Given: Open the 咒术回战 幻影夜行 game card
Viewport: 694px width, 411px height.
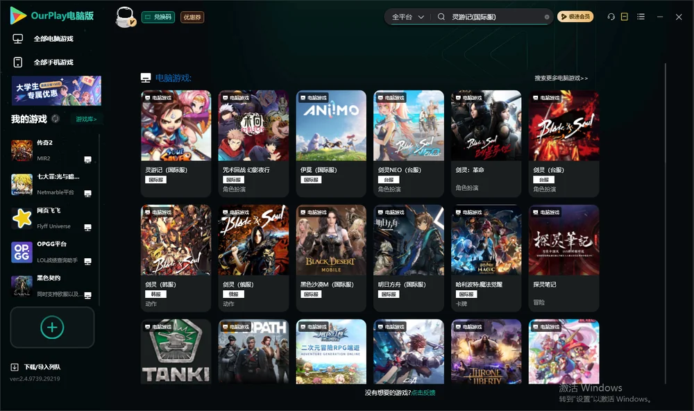Looking at the screenshot, I should pos(253,144).
